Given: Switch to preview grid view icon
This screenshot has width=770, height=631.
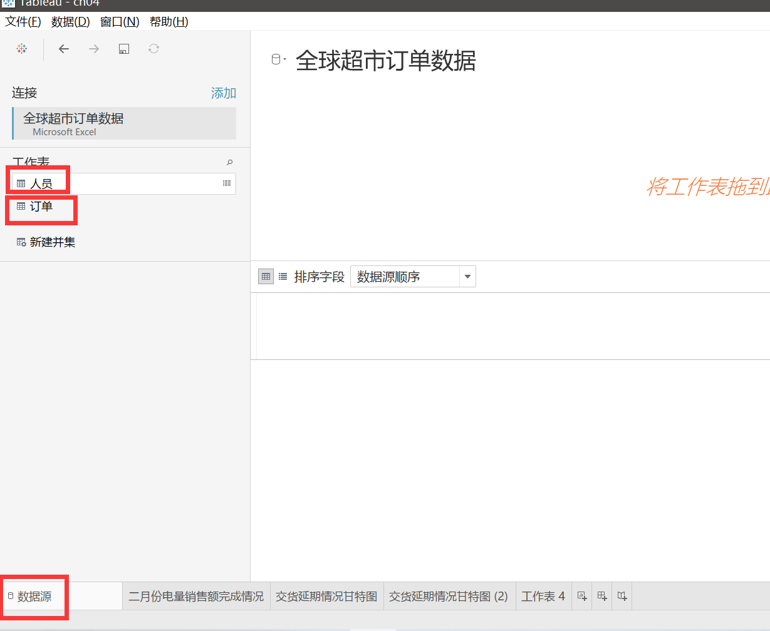Looking at the screenshot, I should pos(266,276).
